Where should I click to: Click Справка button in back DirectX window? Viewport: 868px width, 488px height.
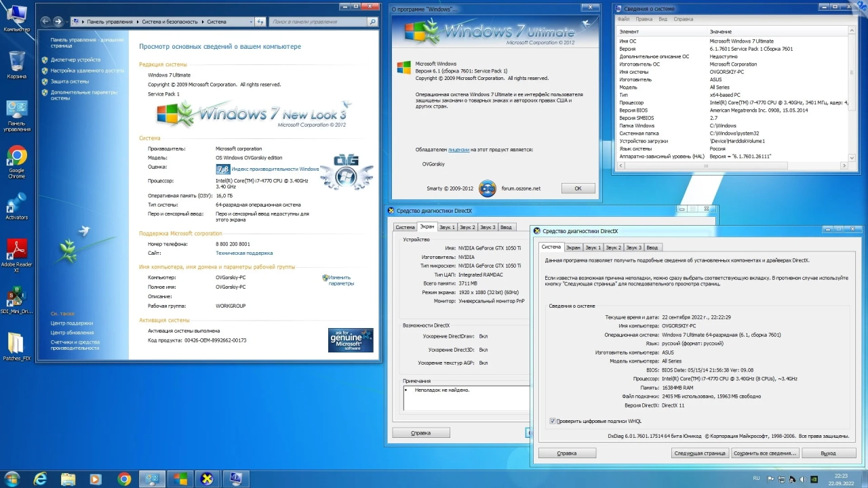(x=421, y=432)
